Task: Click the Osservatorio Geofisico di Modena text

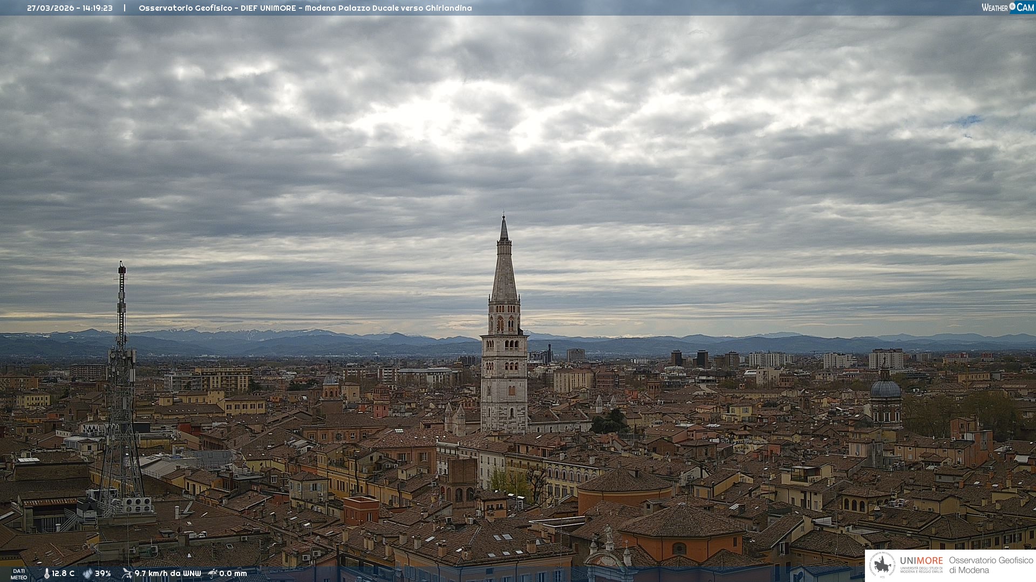Action: tap(991, 565)
